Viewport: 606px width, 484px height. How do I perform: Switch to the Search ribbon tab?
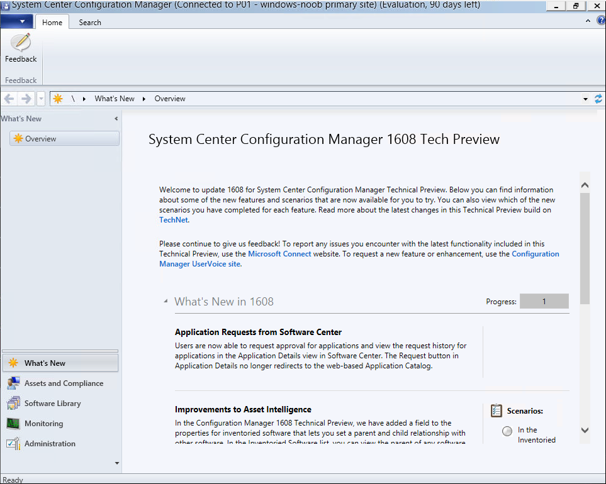(x=90, y=23)
